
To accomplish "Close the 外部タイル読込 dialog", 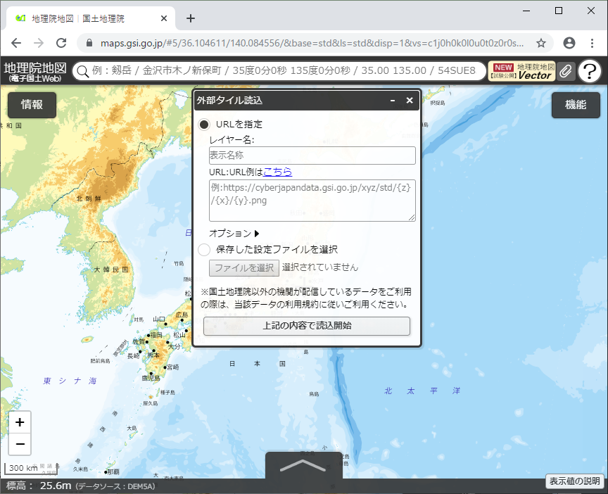I will click(x=410, y=100).
